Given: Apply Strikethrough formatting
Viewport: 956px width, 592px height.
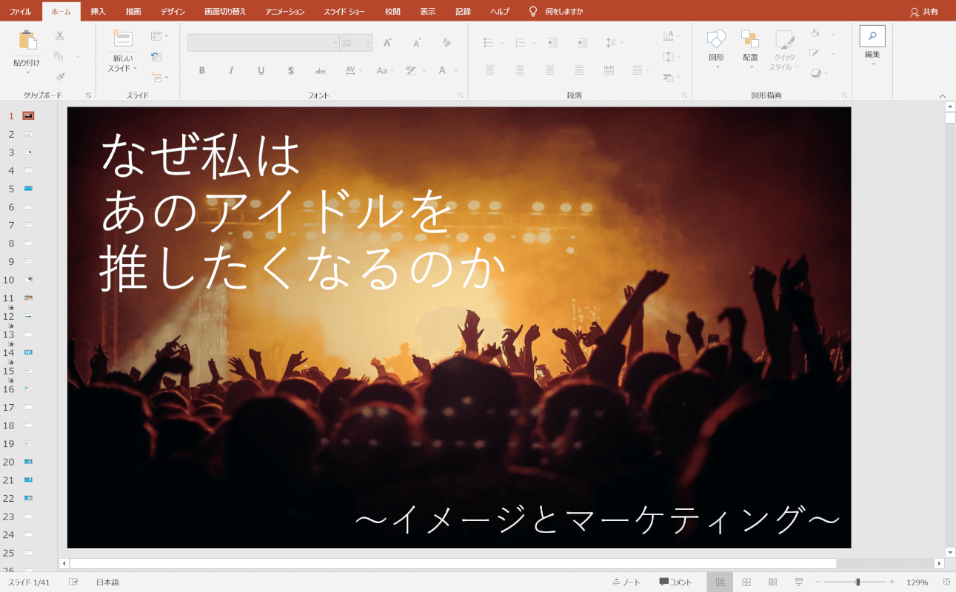Looking at the screenshot, I should tap(290, 70).
